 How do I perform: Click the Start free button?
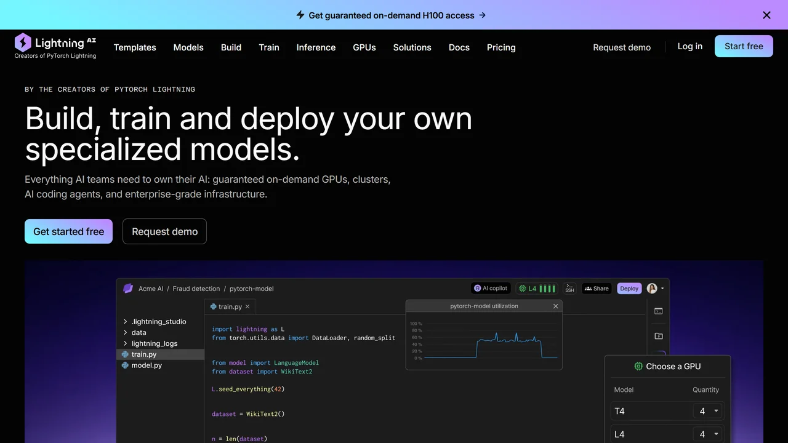(744, 46)
